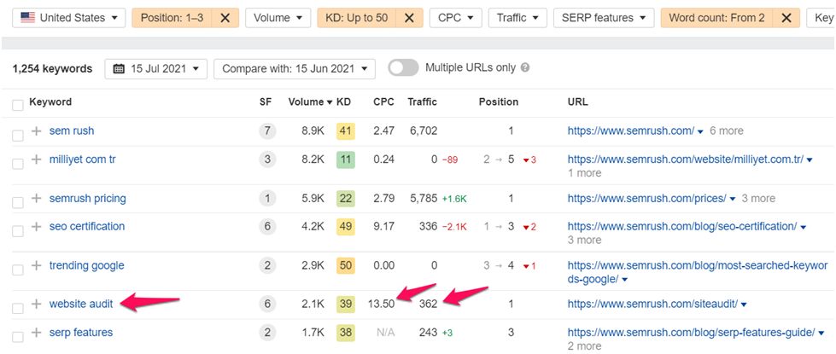This screenshot has height=354, width=836.
Task: Open SERP features badge for seo certification
Action: (x=267, y=227)
